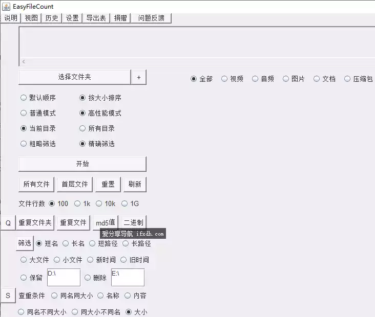Click the 所有文件 button
The width and height of the screenshot is (375, 317).
coord(36,184)
